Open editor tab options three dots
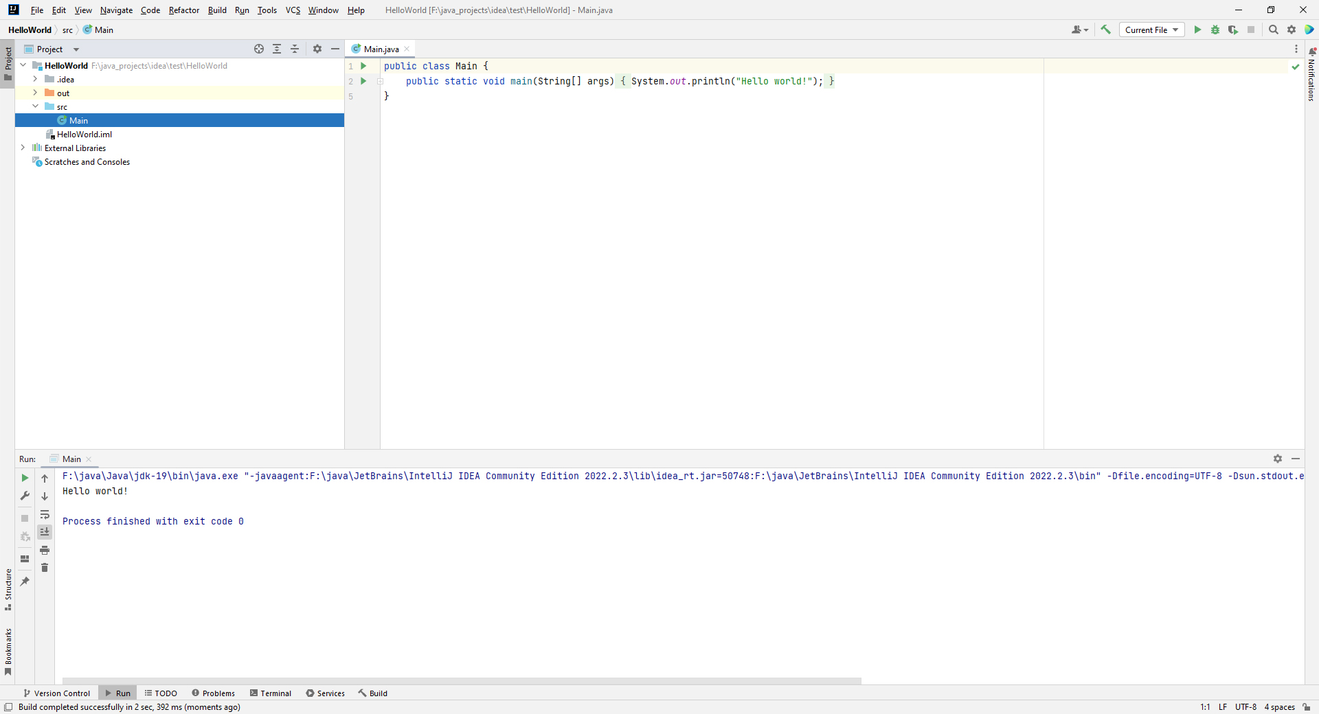Image resolution: width=1319 pixels, height=714 pixels. click(1296, 49)
